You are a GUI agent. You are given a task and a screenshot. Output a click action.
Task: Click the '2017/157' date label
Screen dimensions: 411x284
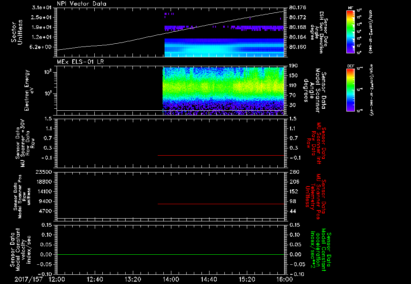(28, 279)
